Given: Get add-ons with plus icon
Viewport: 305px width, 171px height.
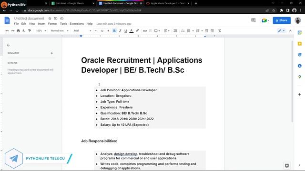Looking at the screenshot, I should (300, 95).
